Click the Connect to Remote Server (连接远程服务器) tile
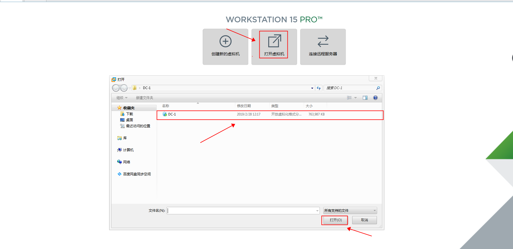This screenshot has width=513, height=249. pos(323,47)
